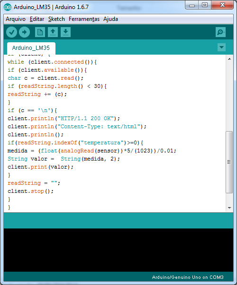
Task: Maximize the Arduino window
Action: (205, 5)
